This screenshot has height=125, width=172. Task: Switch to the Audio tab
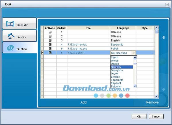[19, 36]
